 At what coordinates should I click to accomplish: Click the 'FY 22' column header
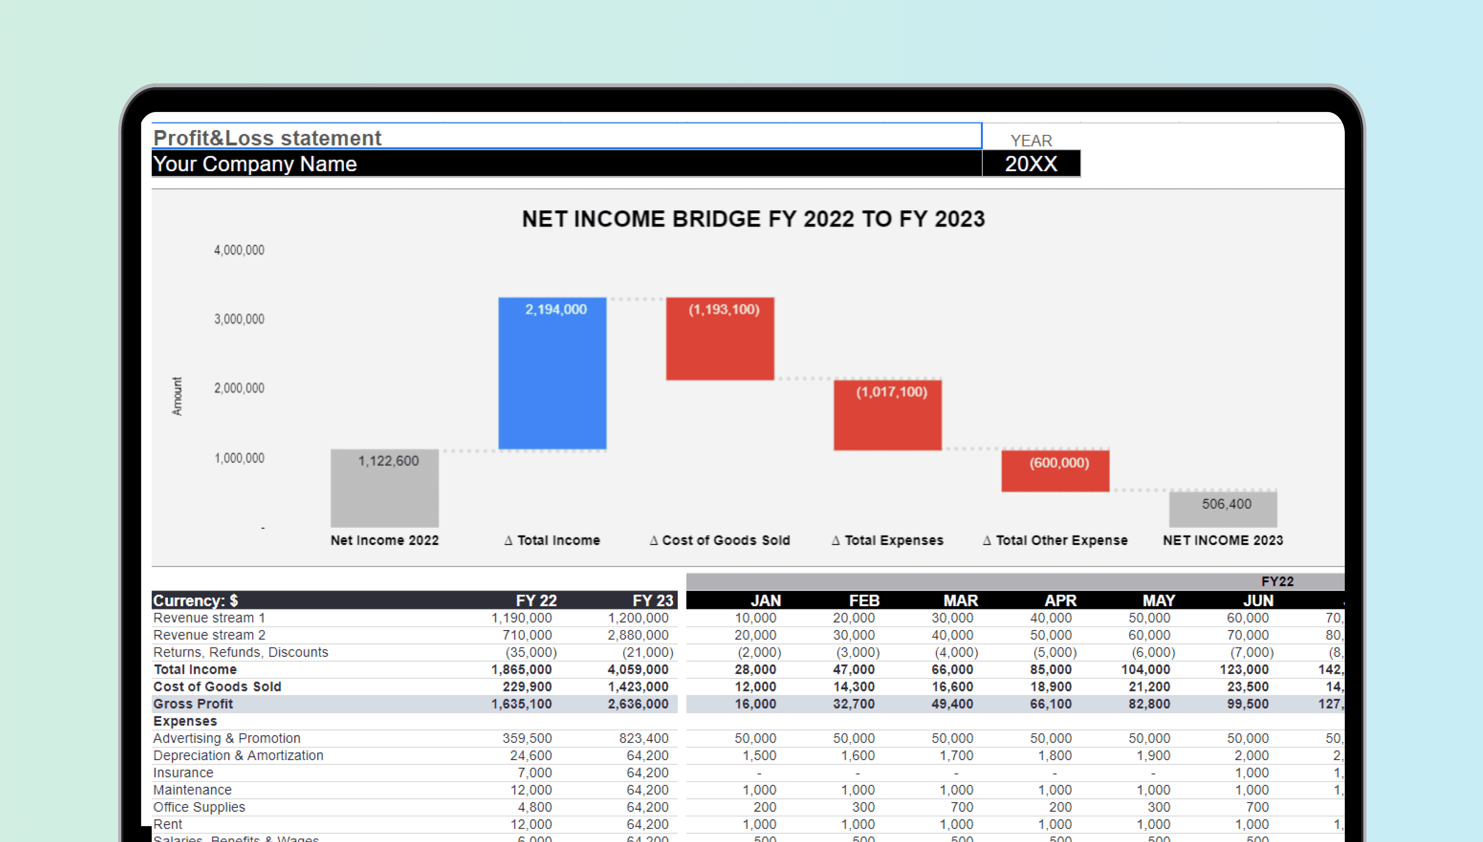pos(536,600)
